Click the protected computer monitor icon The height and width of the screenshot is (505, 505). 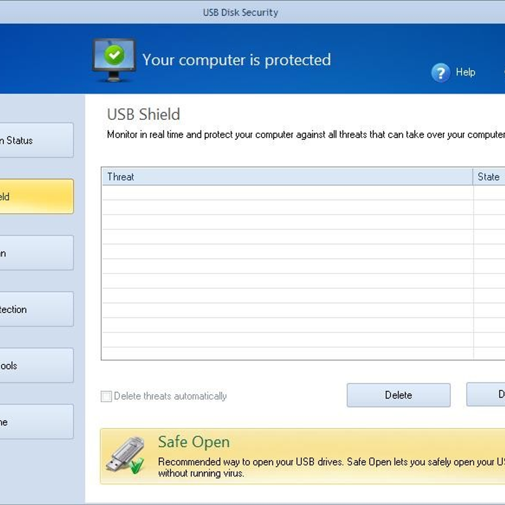114,60
